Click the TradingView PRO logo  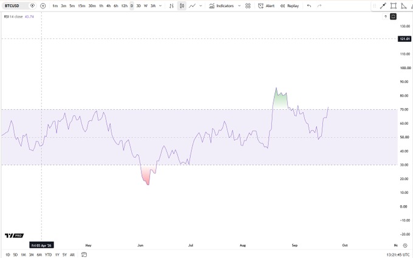pyautogui.click(x=14, y=236)
